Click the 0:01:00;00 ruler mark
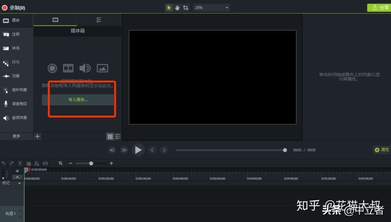This screenshot has width=391, height=222. coord(254,179)
